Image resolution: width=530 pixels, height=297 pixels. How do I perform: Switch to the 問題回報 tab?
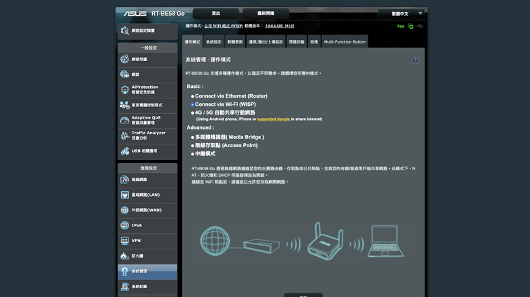click(x=296, y=42)
